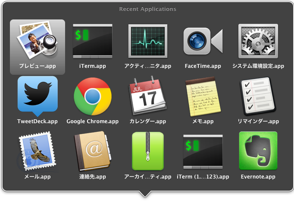The height and width of the screenshot is (201, 294).
Task: Click the Google Chrome.app label
Action: coord(93,121)
